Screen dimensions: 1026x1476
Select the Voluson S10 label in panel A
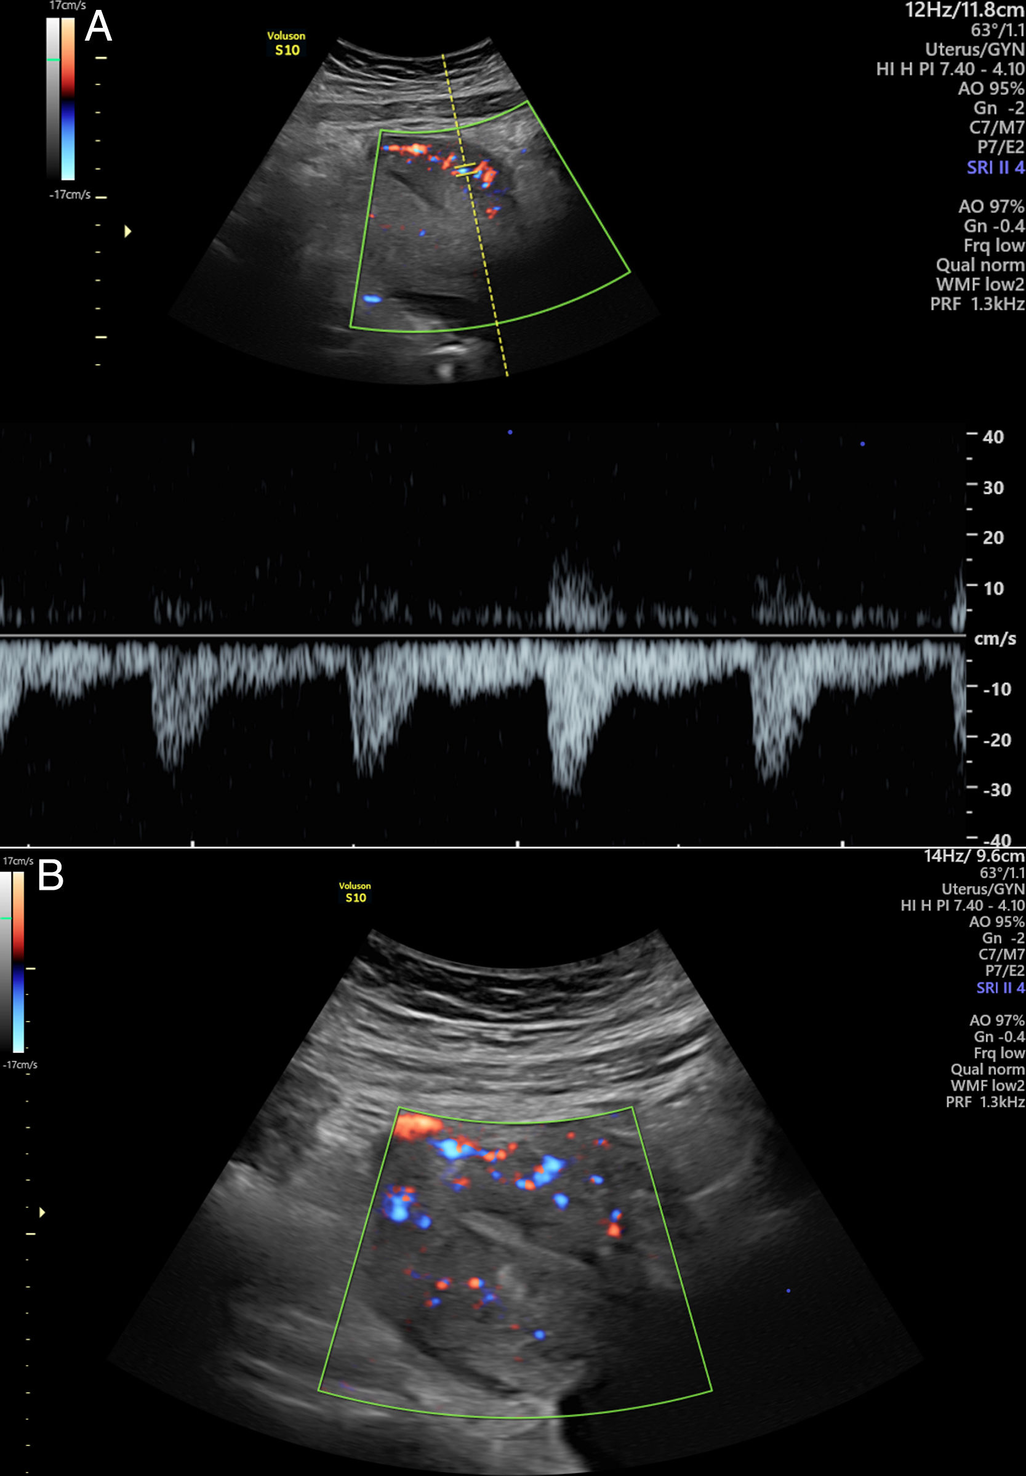pos(287,44)
